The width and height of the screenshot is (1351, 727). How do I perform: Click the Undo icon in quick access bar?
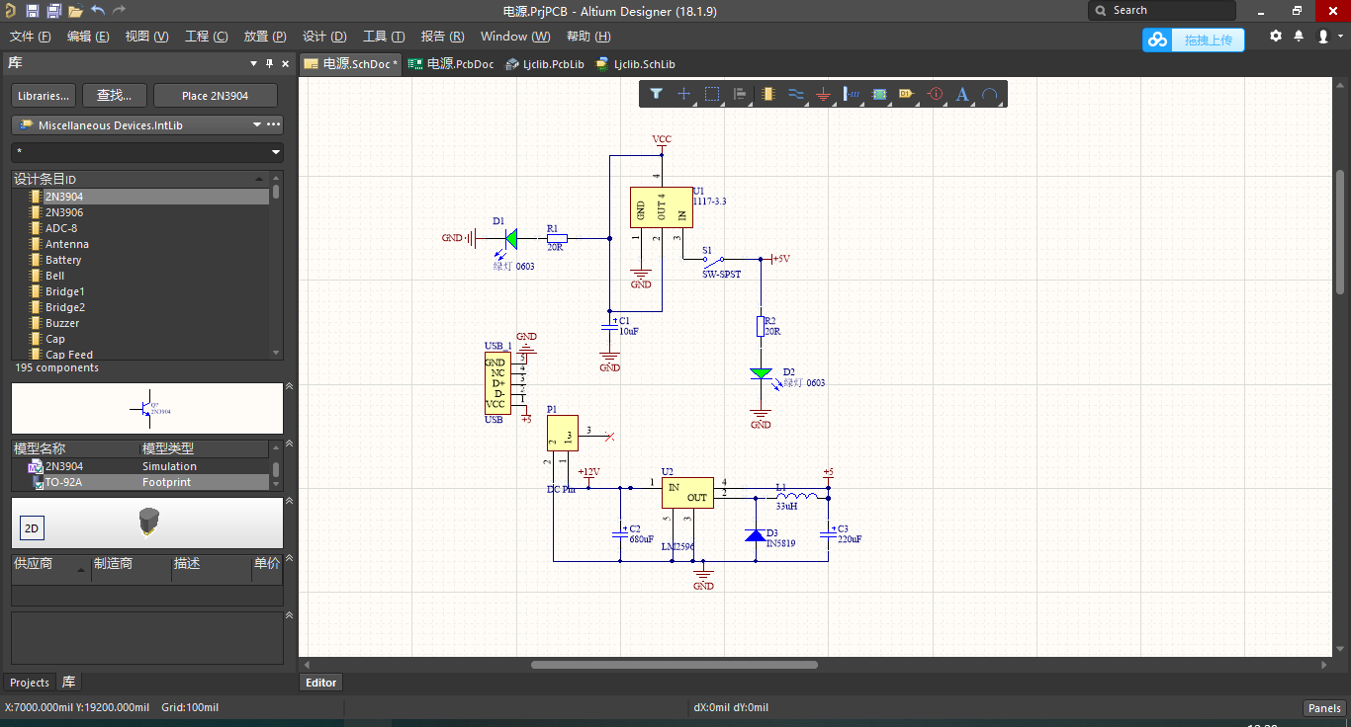[x=97, y=10]
